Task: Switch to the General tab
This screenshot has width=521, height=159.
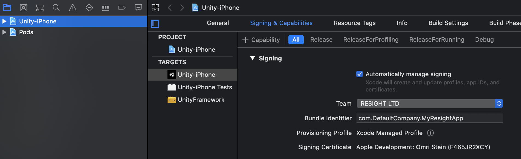Action: (x=218, y=23)
